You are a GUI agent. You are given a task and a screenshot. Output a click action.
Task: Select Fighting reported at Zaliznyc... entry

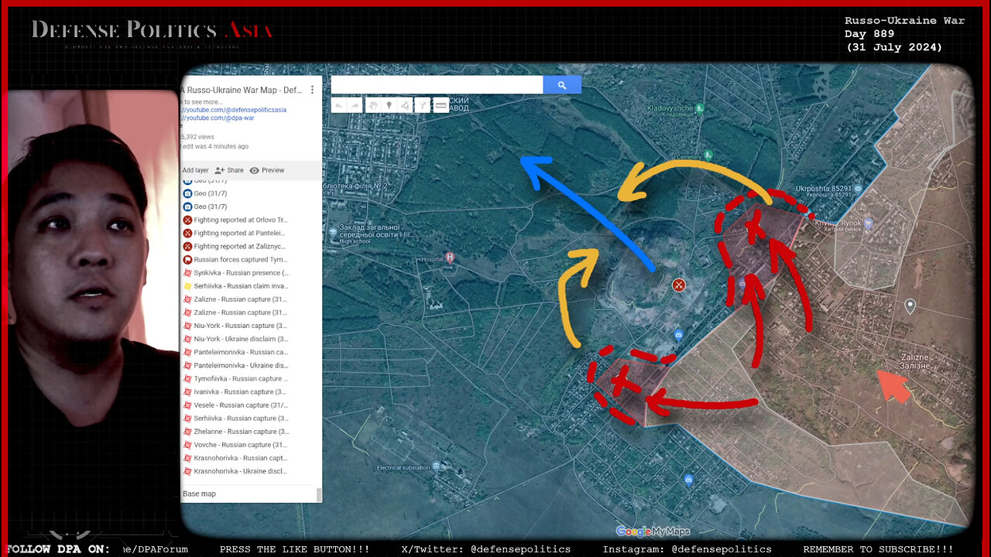(x=236, y=246)
